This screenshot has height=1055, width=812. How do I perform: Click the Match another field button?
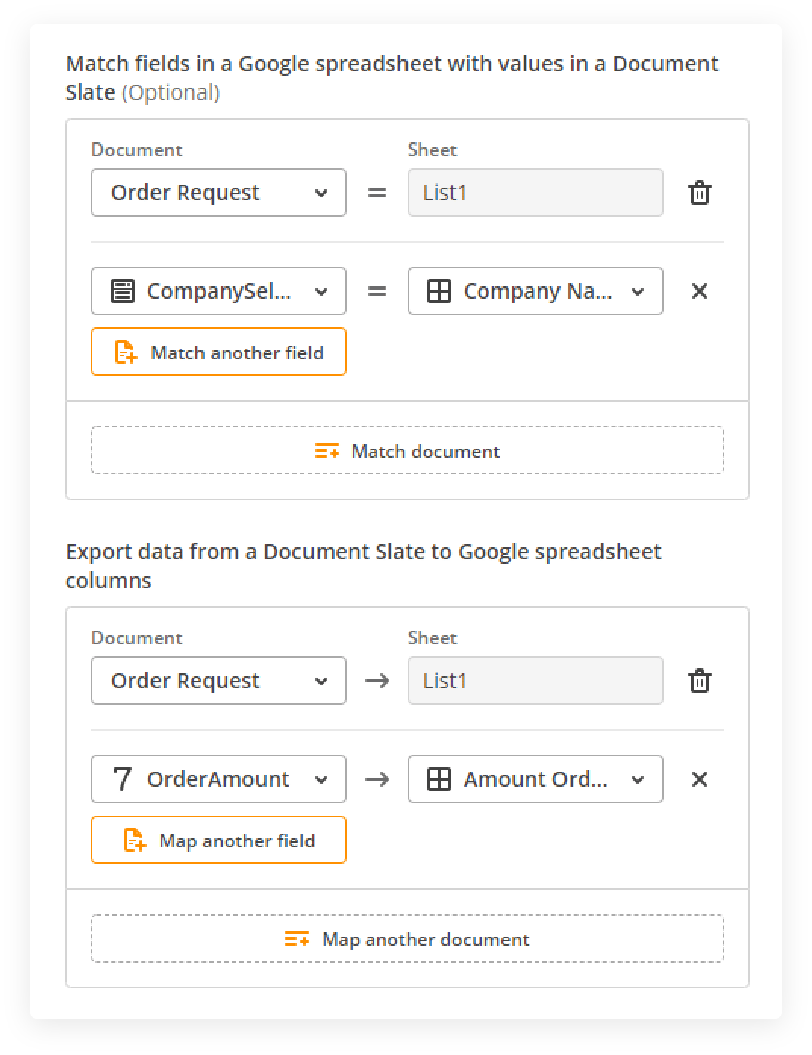pyautogui.click(x=219, y=352)
